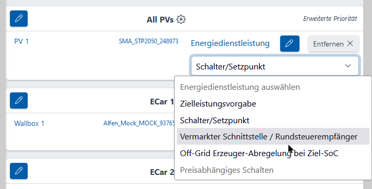Click the Energiedienstleistung heading link
The width and height of the screenshot is (372, 189).
click(230, 43)
